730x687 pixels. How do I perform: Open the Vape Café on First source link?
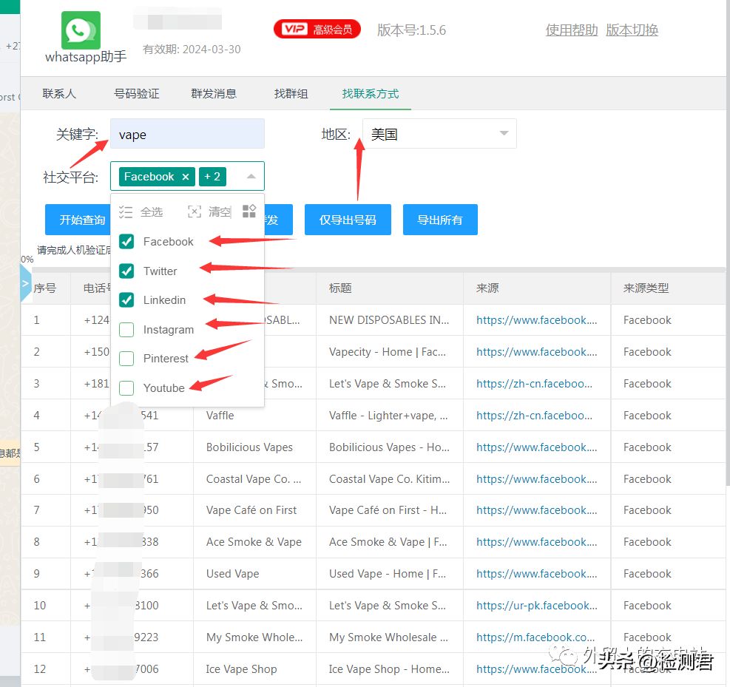pyautogui.click(x=536, y=510)
